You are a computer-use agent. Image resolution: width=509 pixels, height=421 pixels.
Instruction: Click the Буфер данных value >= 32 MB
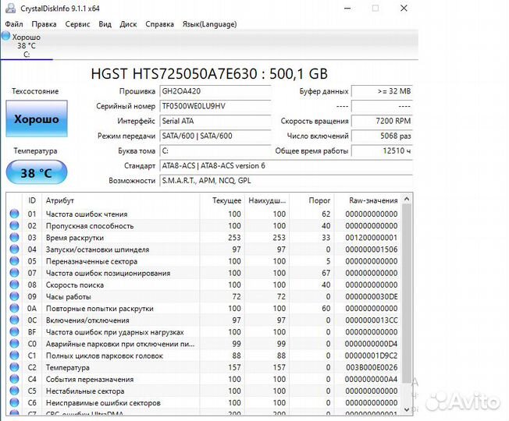click(382, 91)
